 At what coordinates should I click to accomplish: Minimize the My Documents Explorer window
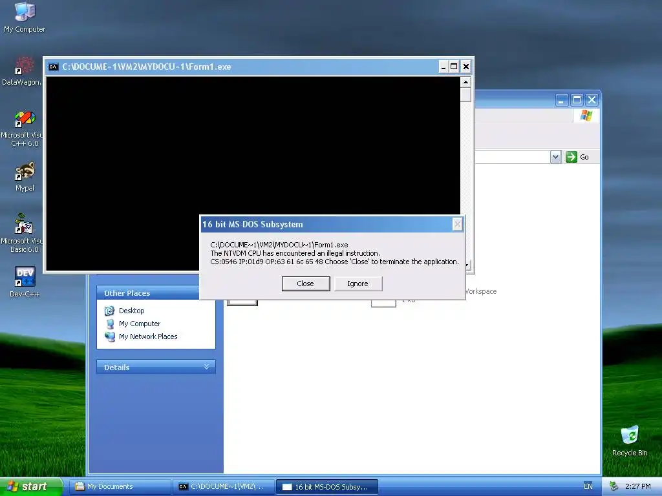click(562, 100)
